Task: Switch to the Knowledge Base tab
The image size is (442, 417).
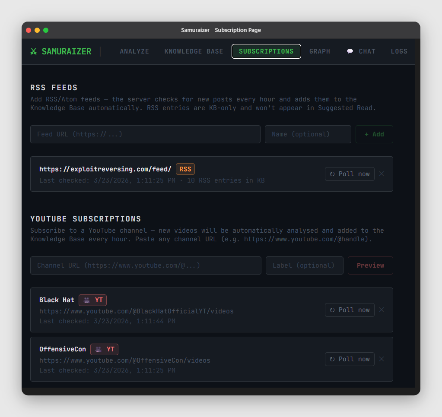Action: (x=194, y=51)
